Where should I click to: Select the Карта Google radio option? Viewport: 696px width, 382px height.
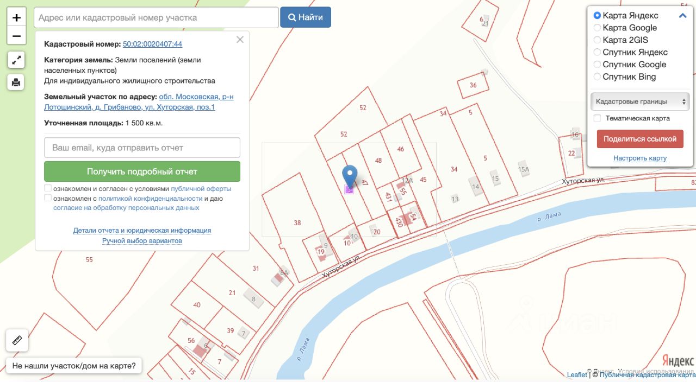coord(598,28)
